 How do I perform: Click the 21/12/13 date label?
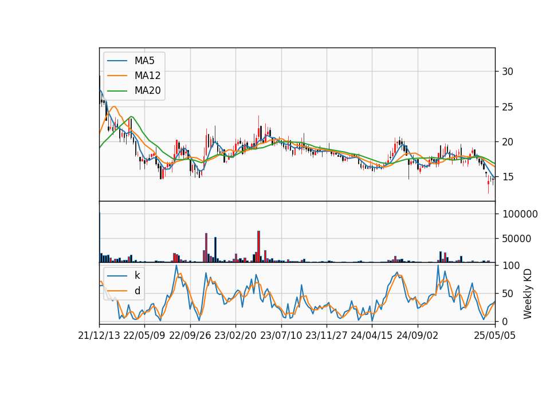click(x=99, y=336)
